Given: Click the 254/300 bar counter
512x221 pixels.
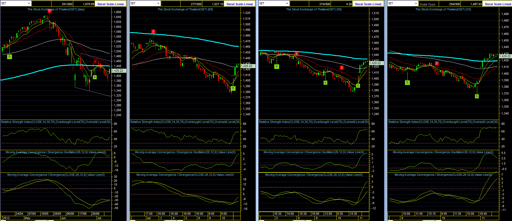Looking at the screenshot, I should coord(455,4).
